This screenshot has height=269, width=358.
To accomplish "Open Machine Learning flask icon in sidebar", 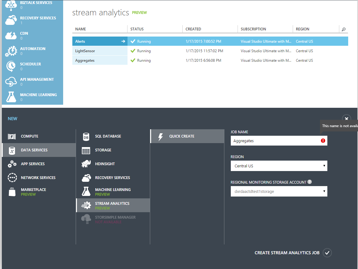I will (11, 97).
